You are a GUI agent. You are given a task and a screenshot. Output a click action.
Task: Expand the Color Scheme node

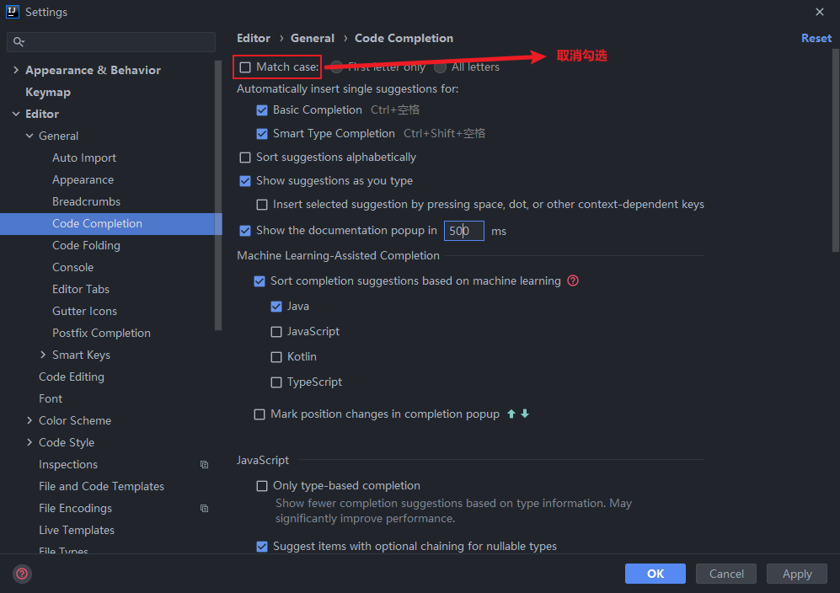coord(29,420)
